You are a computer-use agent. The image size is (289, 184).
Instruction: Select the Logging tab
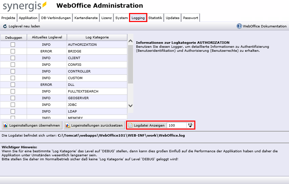tap(138, 18)
